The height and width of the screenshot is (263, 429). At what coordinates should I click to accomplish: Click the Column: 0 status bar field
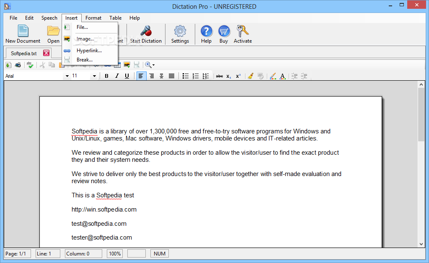coord(83,254)
